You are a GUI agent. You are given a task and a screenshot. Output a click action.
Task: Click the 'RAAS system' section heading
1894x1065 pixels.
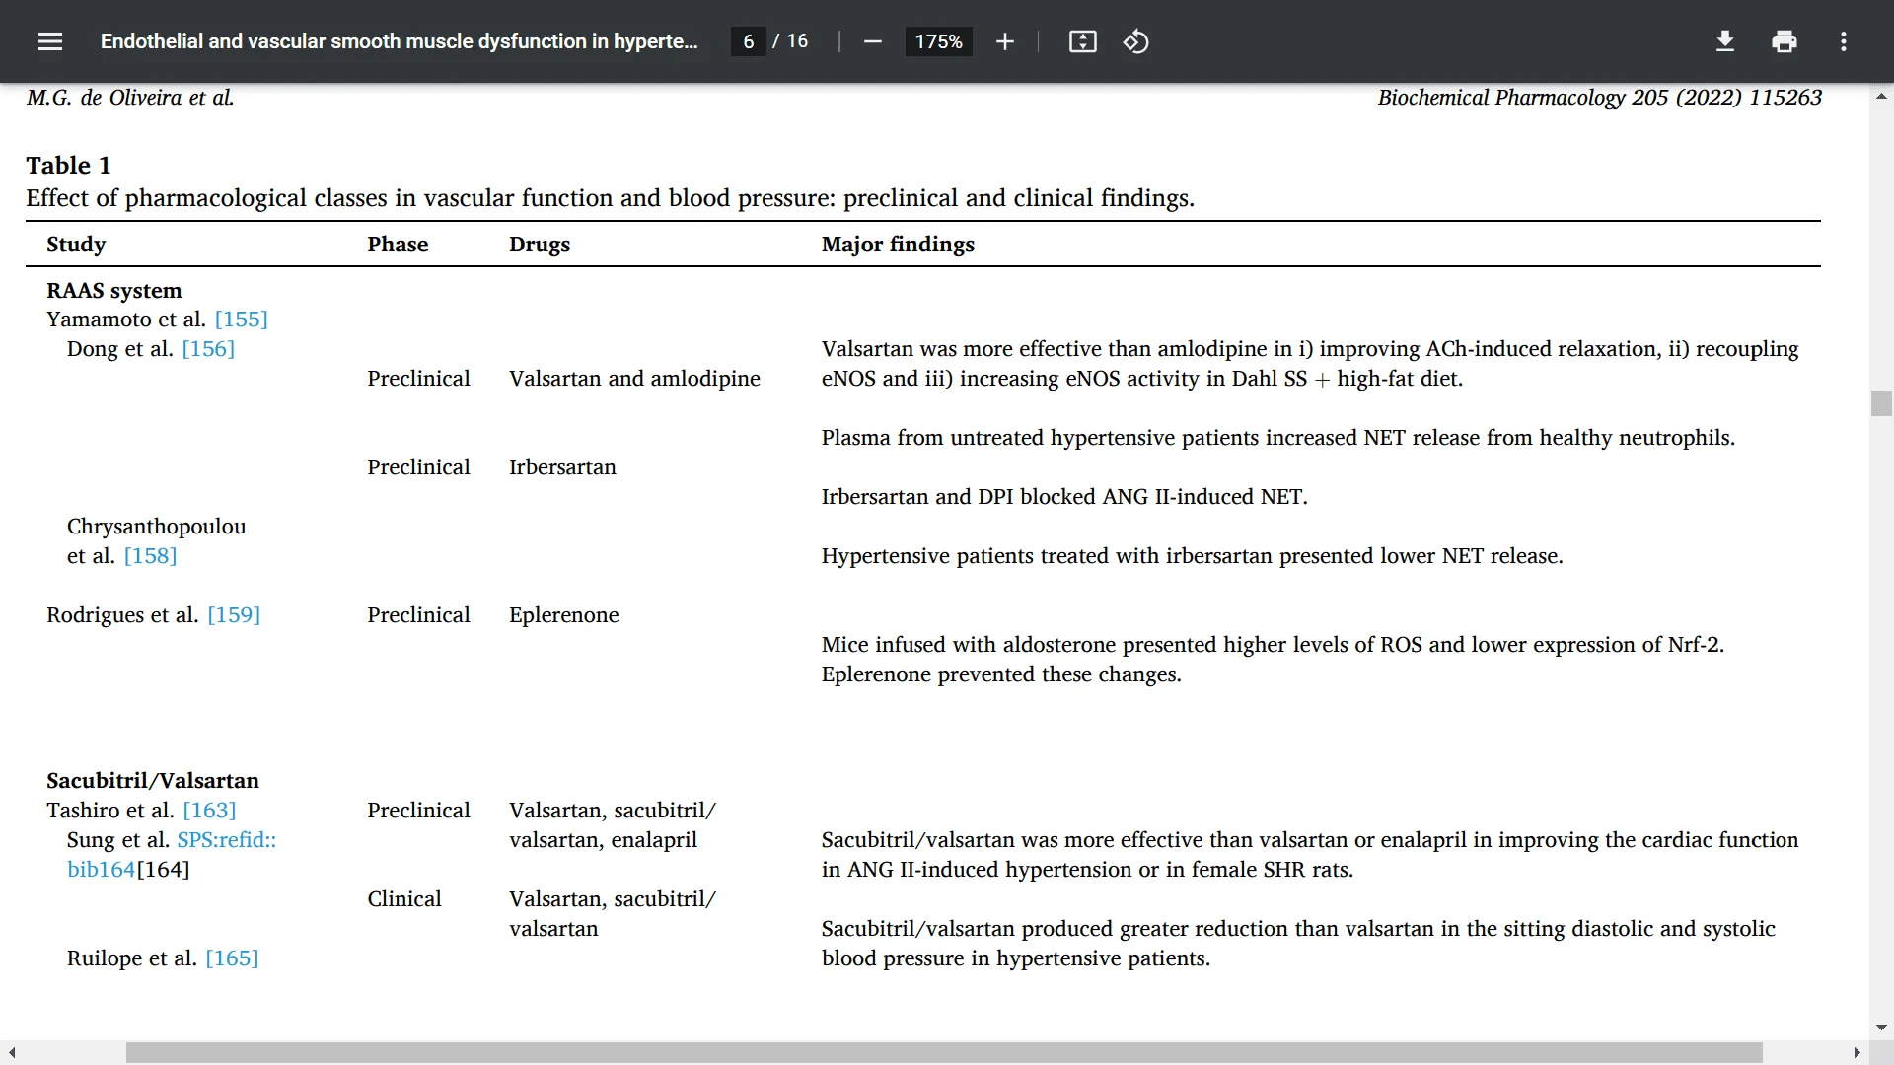[114, 291]
